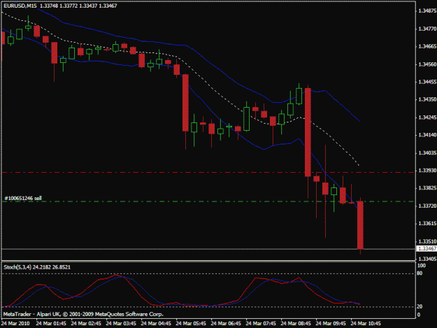
Task: Select the green dash-dot sell entry line
Action: coord(208,201)
